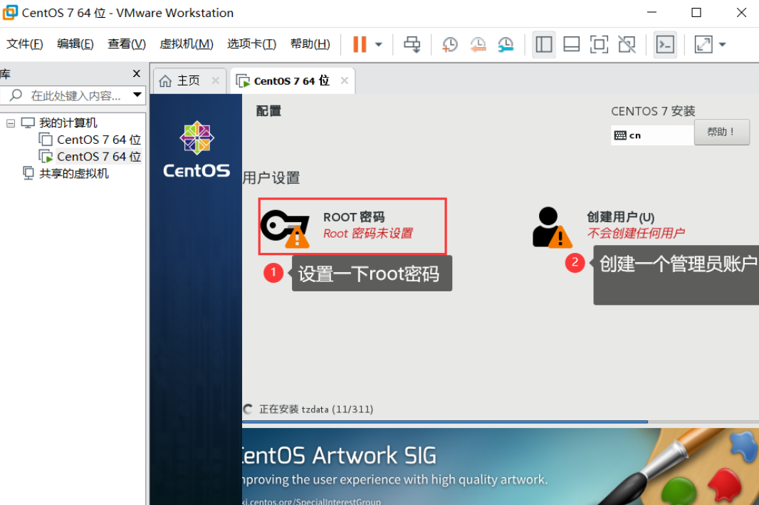Toggle the thumbnail bar view

point(572,45)
